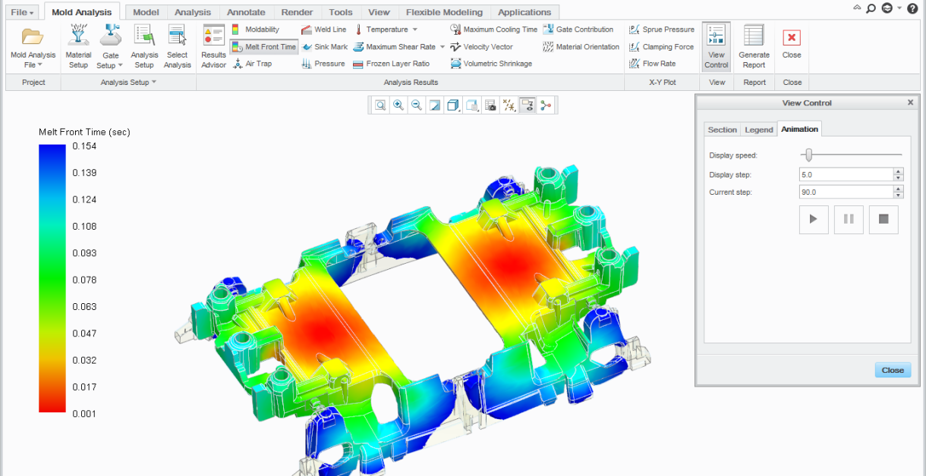This screenshot has width=926, height=476.
Task: Show the Velocity Vector result
Action: [x=482, y=47]
